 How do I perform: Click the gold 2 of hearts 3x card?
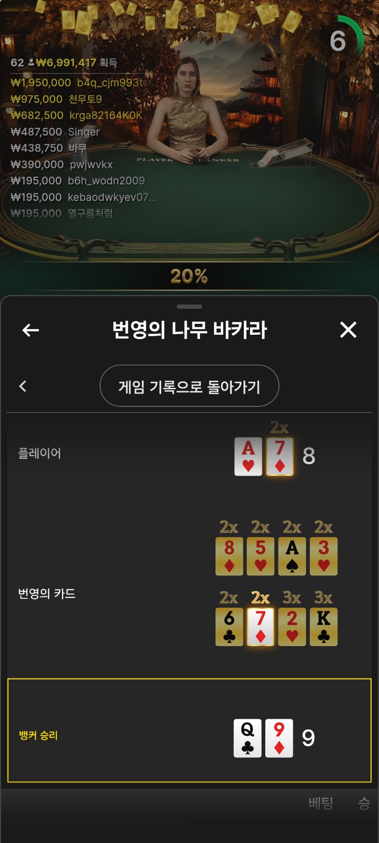tap(292, 627)
